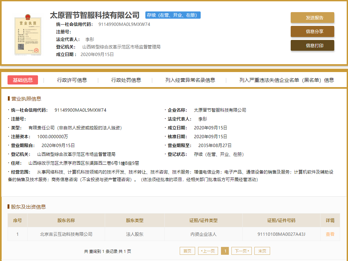
Task: Click 企业名称 value in license info
Action: (x=220, y=110)
